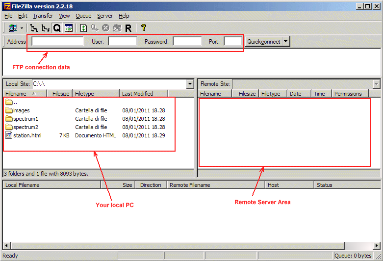Expand the Quickconnect history dropdown arrow
383x261 pixels.
(x=286, y=42)
